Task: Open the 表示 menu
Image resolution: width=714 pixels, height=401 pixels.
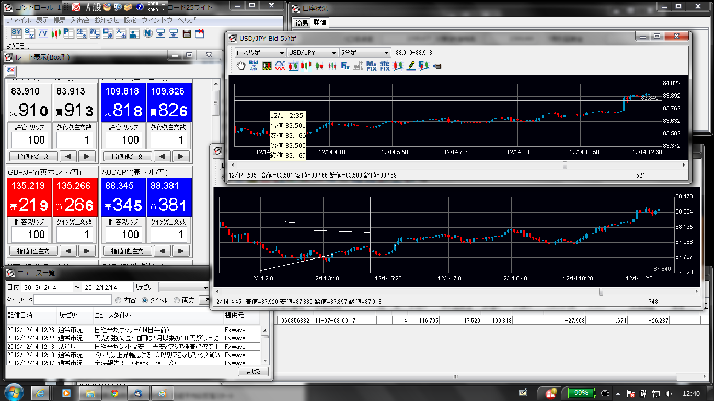Action: pos(42,20)
